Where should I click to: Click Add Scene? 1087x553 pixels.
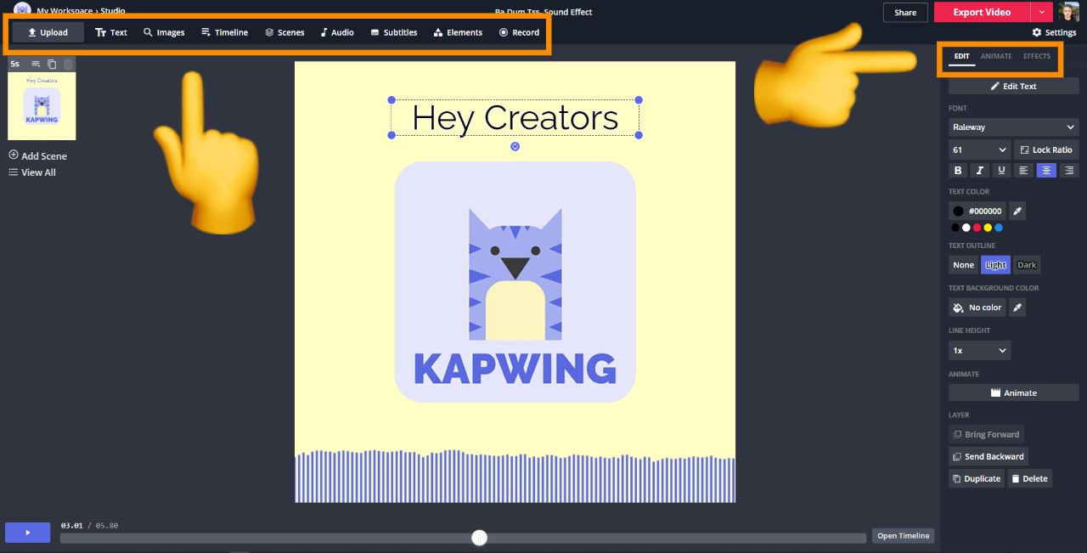click(x=37, y=155)
